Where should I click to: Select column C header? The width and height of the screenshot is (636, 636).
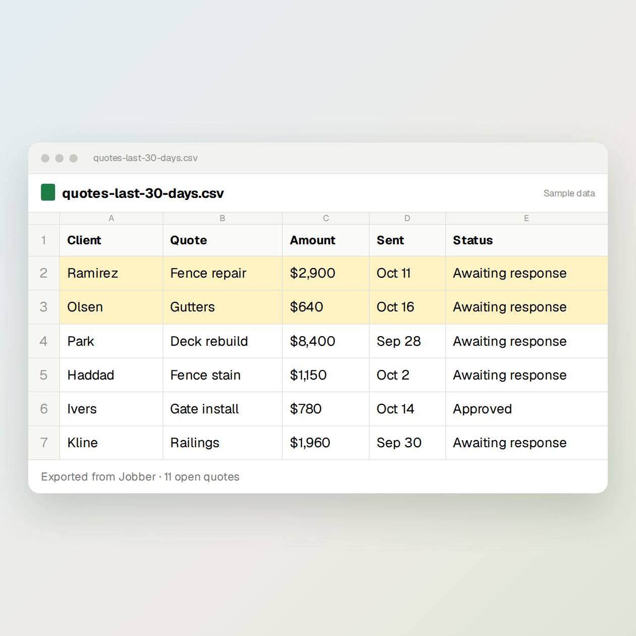pyautogui.click(x=326, y=218)
